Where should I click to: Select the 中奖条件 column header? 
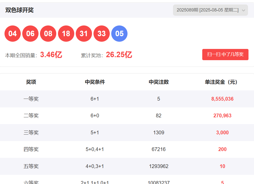[x=95, y=82]
